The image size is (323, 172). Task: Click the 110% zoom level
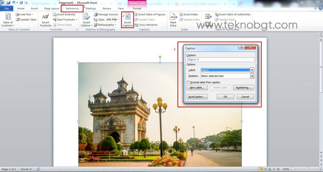coord(286,169)
